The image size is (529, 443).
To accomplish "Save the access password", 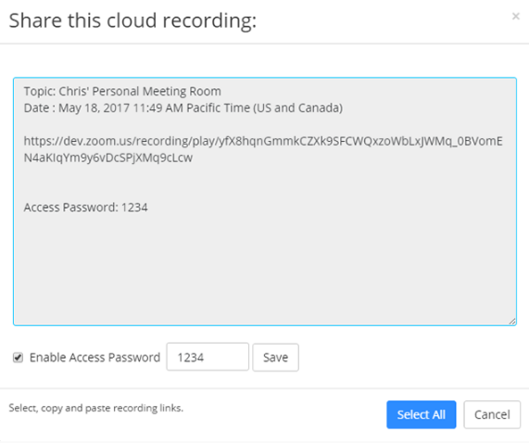I will (x=276, y=358).
